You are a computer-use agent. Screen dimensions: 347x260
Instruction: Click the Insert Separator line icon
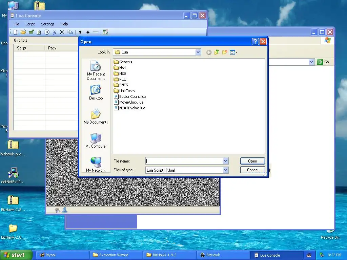tap(95, 32)
